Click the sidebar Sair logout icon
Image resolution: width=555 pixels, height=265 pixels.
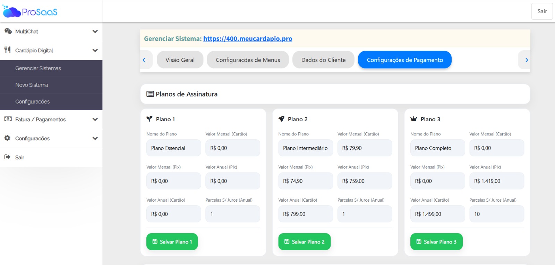7,157
